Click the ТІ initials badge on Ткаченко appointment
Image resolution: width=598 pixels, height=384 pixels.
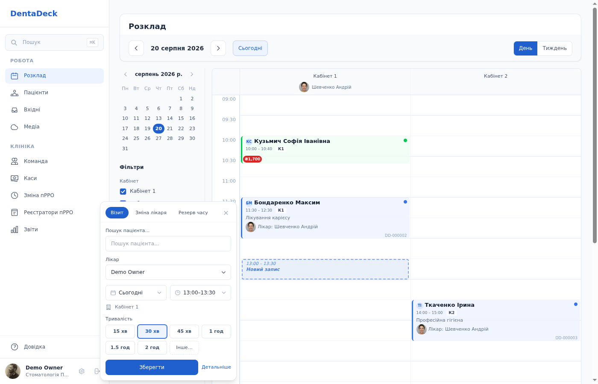click(x=419, y=305)
